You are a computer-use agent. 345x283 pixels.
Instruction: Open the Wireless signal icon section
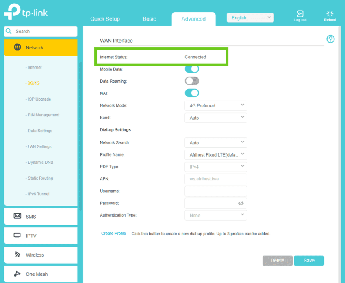click(17, 255)
